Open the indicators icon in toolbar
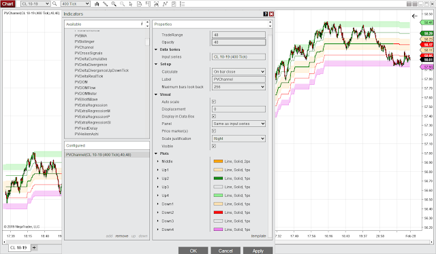The image size is (436, 254). tap(165, 4)
